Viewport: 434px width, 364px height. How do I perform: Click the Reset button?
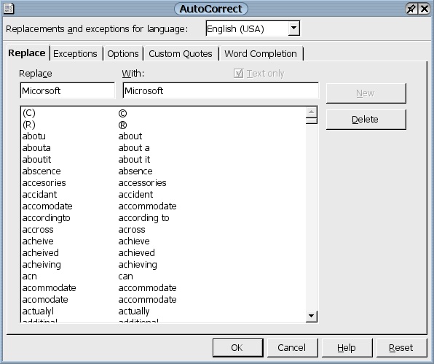[x=401, y=348]
